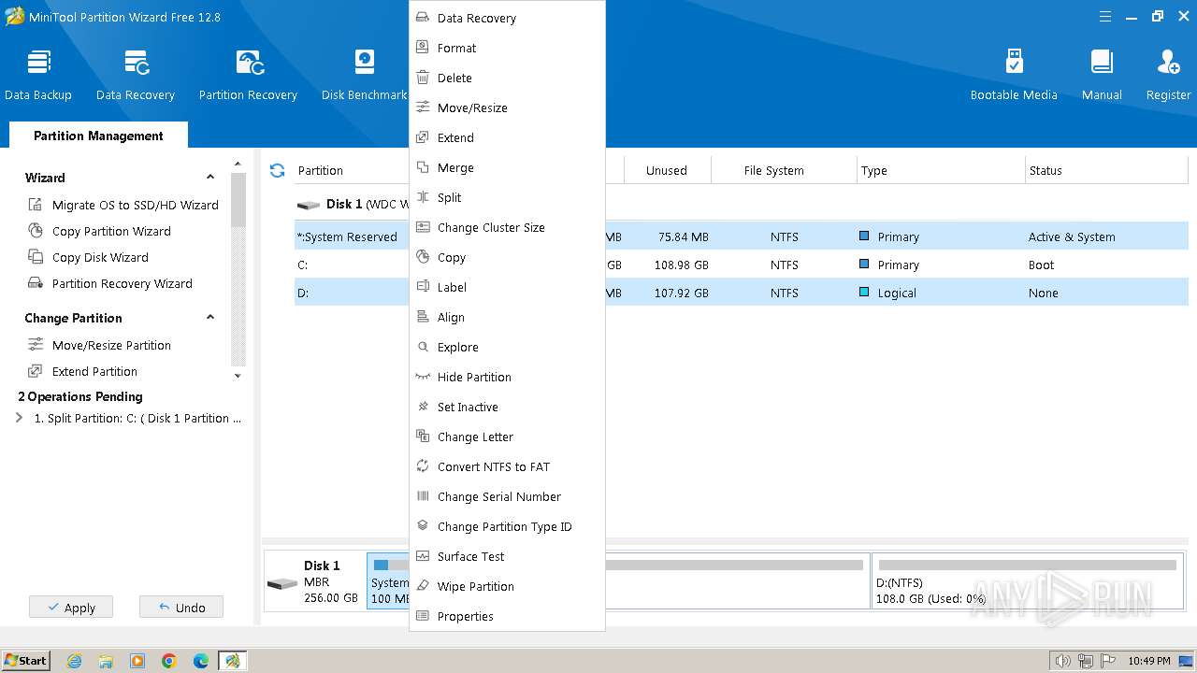
Task: Open Internet Explorer from the taskbar
Action: [x=75, y=661]
